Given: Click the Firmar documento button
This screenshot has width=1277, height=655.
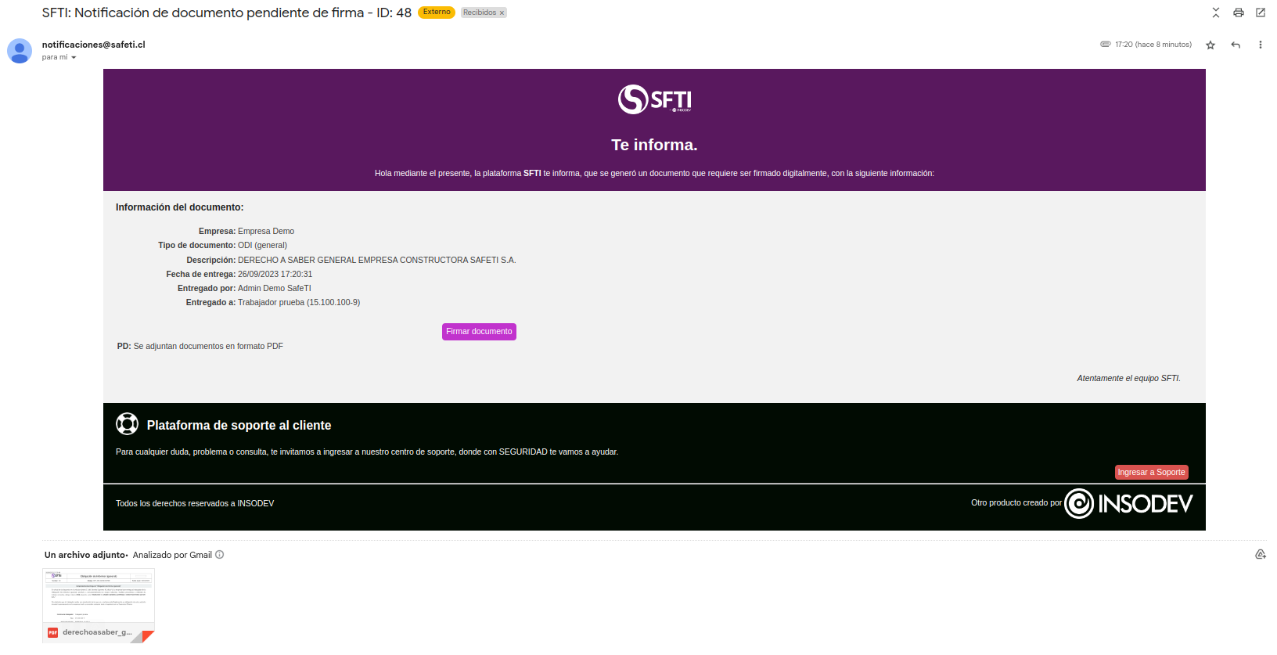Looking at the screenshot, I should pos(479,332).
